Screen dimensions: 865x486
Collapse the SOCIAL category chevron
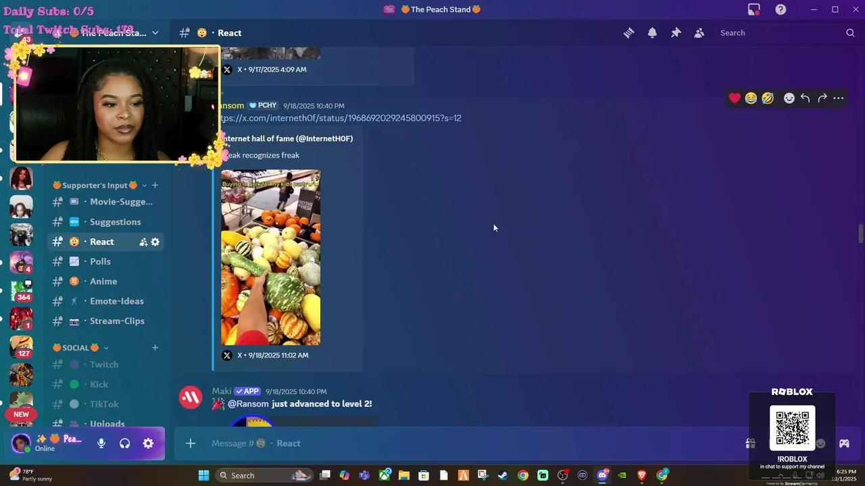coord(106,348)
